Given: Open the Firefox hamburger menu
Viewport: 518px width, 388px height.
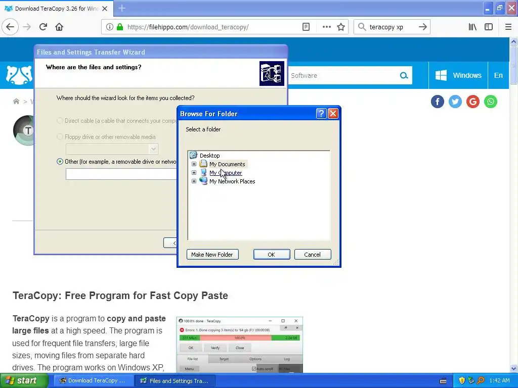Looking at the screenshot, I should click(508, 27).
